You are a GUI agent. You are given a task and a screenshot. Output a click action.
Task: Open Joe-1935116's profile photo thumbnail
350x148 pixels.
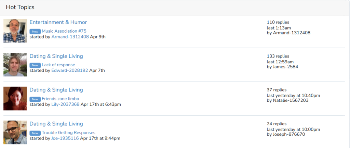(x=15, y=132)
